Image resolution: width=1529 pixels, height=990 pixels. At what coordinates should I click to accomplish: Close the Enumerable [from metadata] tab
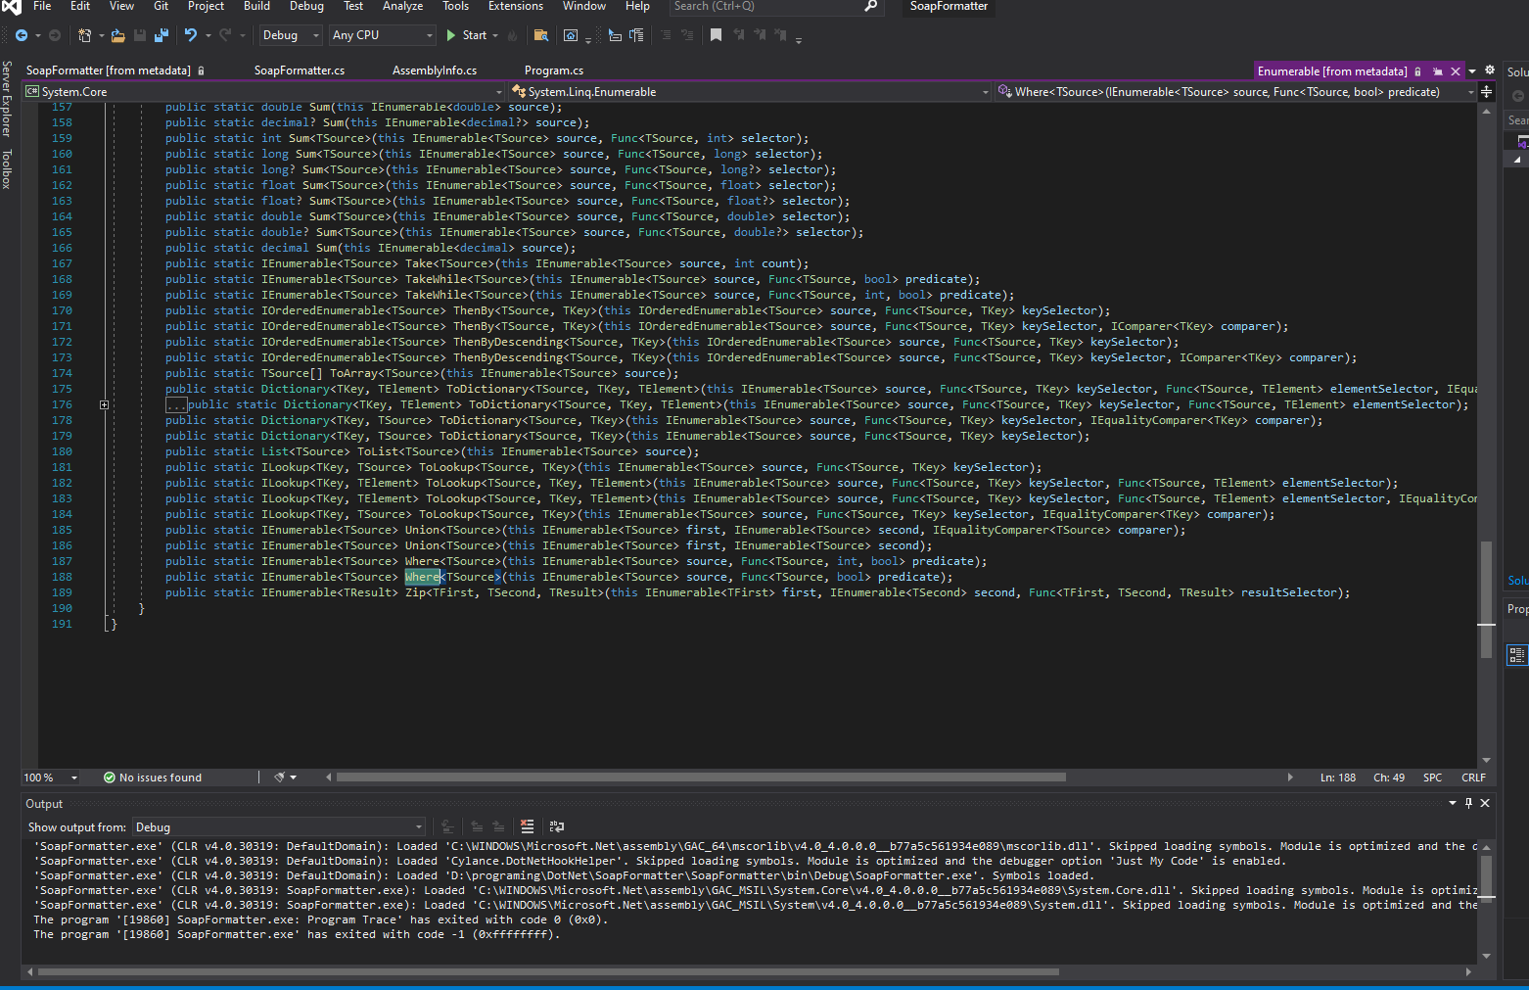[x=1456, y=71]
